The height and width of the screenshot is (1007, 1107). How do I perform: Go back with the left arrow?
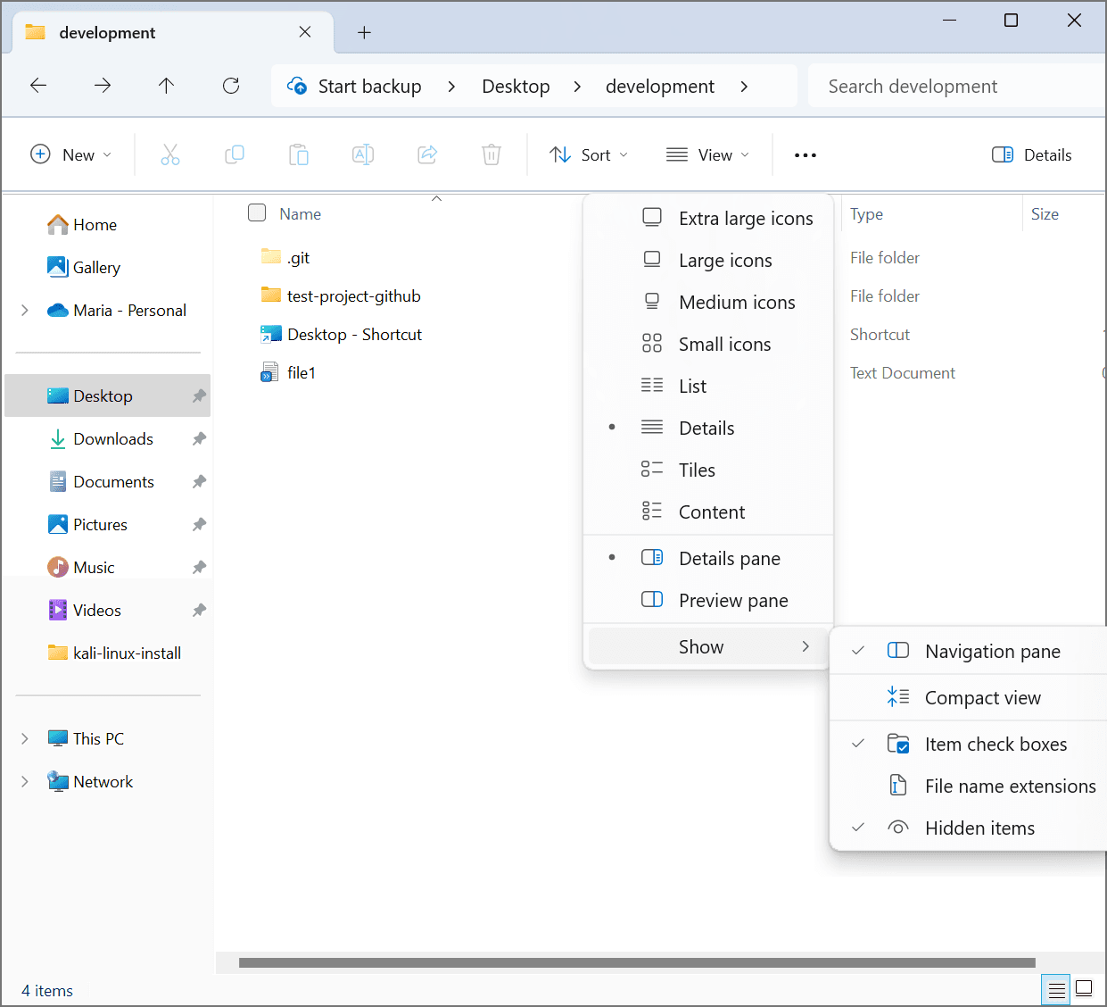coord(38,86)
